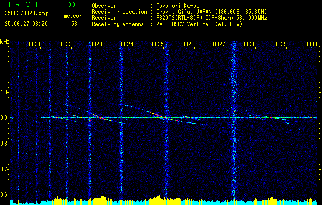
Task: Click the 0.6 frequency axis label
Action: point(4,195)
